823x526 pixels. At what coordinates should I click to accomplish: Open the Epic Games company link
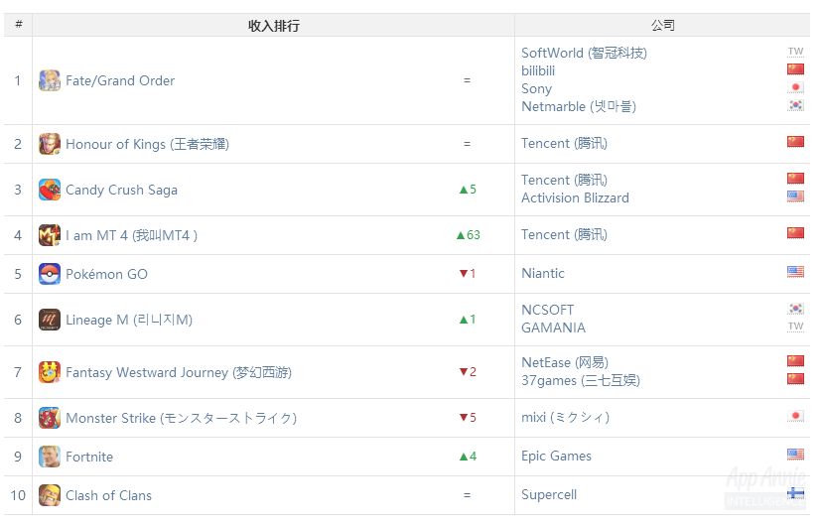[x=556, y=457]
